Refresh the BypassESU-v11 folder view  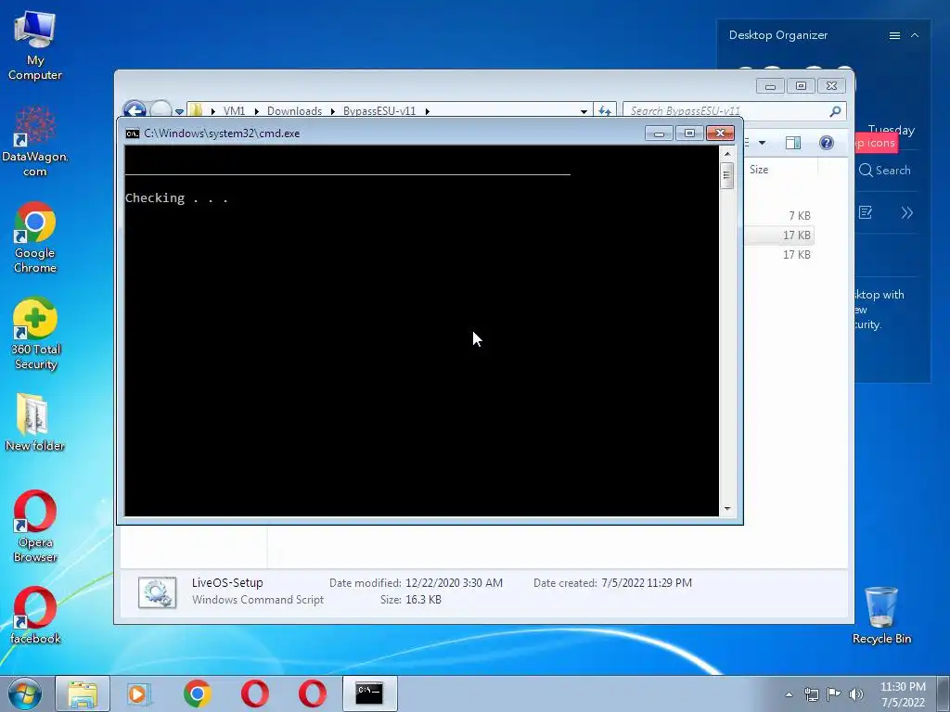click(605, 111)
